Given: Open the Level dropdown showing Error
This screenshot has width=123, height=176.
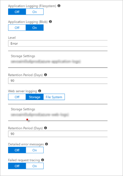Looking at the screenshot, I should click(58, 43).
